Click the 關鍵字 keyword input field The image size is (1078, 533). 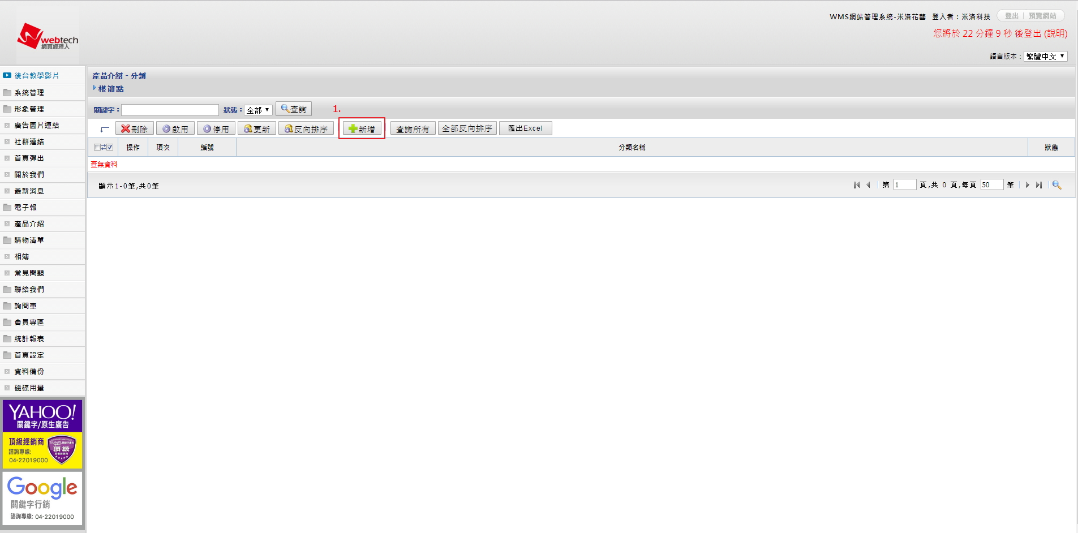170,110
